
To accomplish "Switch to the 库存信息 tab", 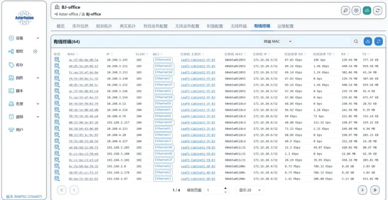I will (x=80, y=26).
